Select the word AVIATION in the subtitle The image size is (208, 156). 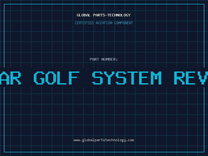104,23
